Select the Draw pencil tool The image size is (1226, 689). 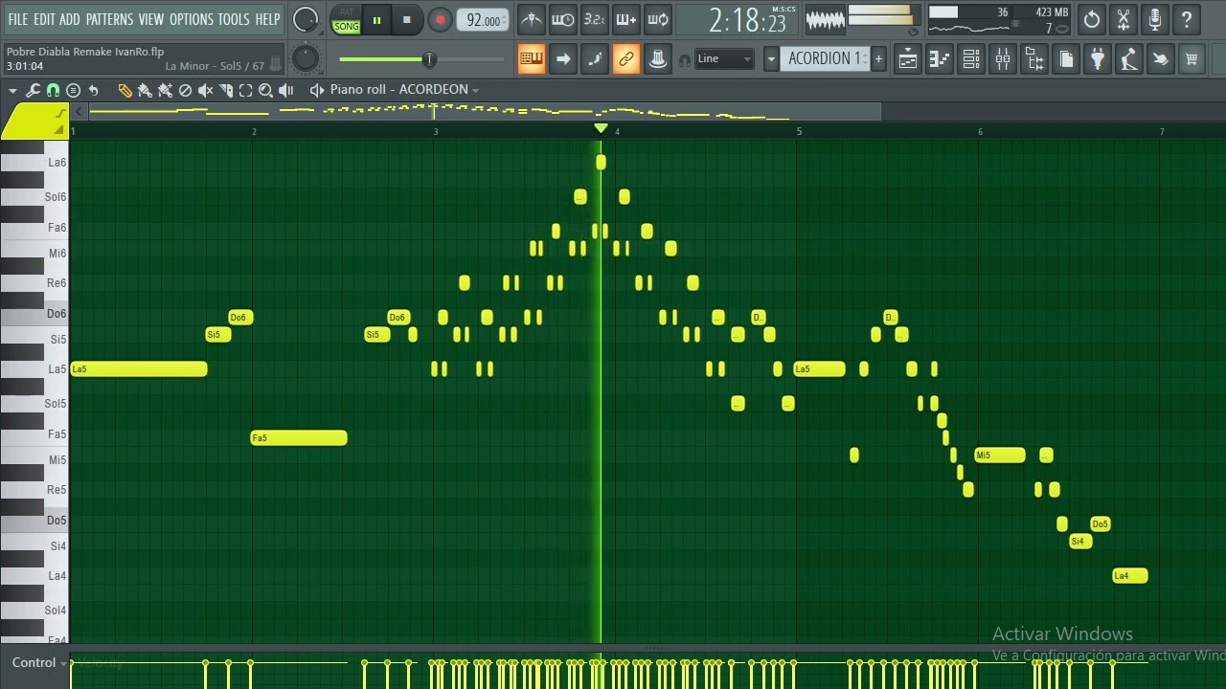pos(125,90)
